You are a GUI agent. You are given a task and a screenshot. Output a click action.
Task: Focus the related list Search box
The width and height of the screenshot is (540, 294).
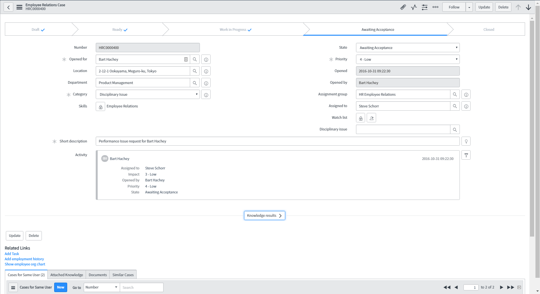(141, 288)
